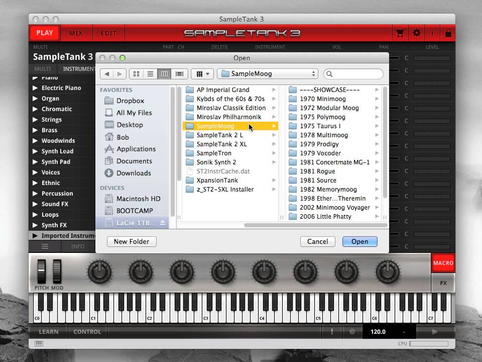Click the search field in Open dialog
The image size is (482, 362).
pos(353,74)
